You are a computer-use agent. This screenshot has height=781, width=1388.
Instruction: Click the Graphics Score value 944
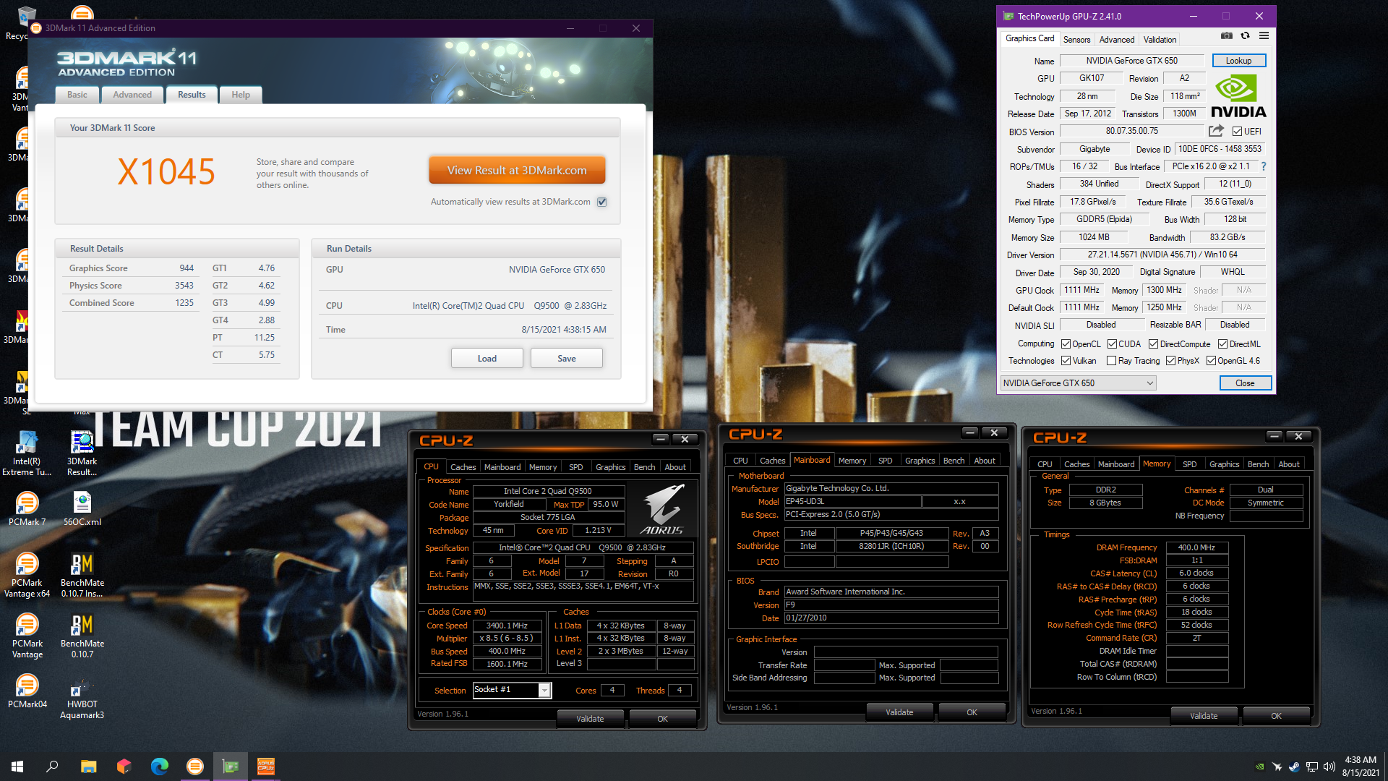pos(187,268)
